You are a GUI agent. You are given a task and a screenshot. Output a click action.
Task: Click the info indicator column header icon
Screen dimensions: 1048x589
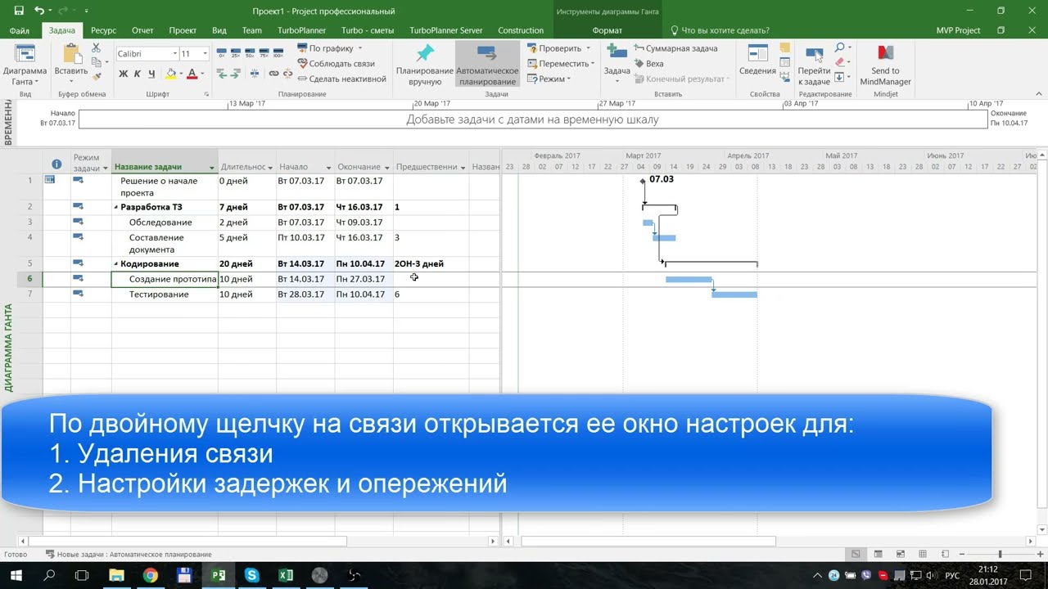tap(56, 164)
